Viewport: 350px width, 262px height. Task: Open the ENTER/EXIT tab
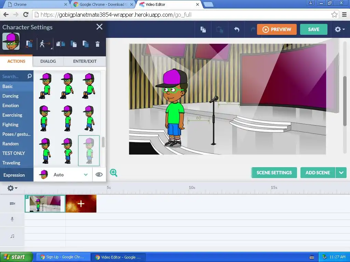pos(85,61)
